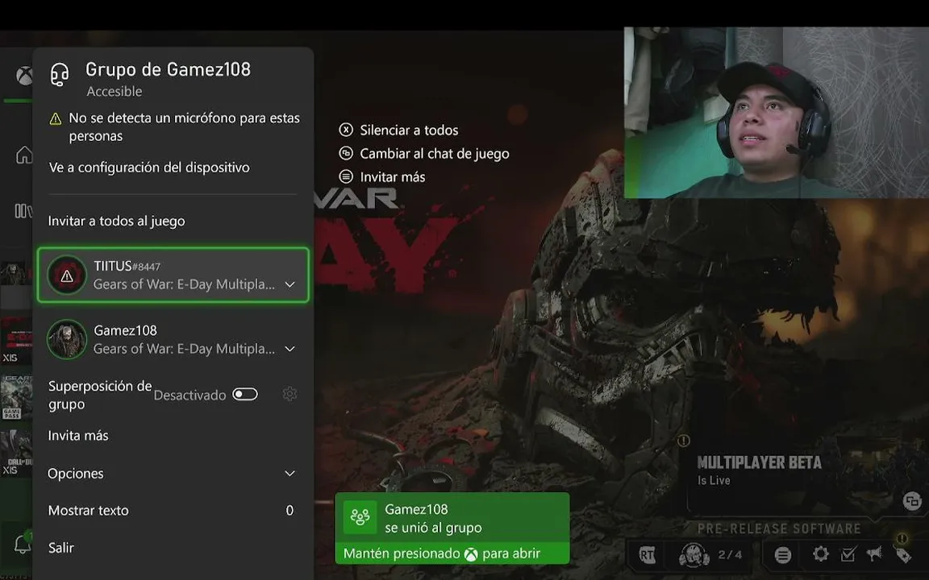This screenshot has height=580, width=929.
Task: Open the library icon in the sidebar
Action: tap(23, 211)
